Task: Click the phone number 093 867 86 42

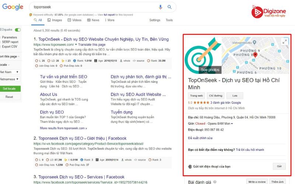Action: click(x=214, y=130)
